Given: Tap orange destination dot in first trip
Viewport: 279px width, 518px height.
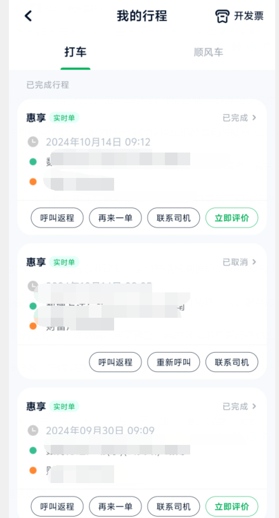Looking at the screenshot, I should [x=32, y=181].
